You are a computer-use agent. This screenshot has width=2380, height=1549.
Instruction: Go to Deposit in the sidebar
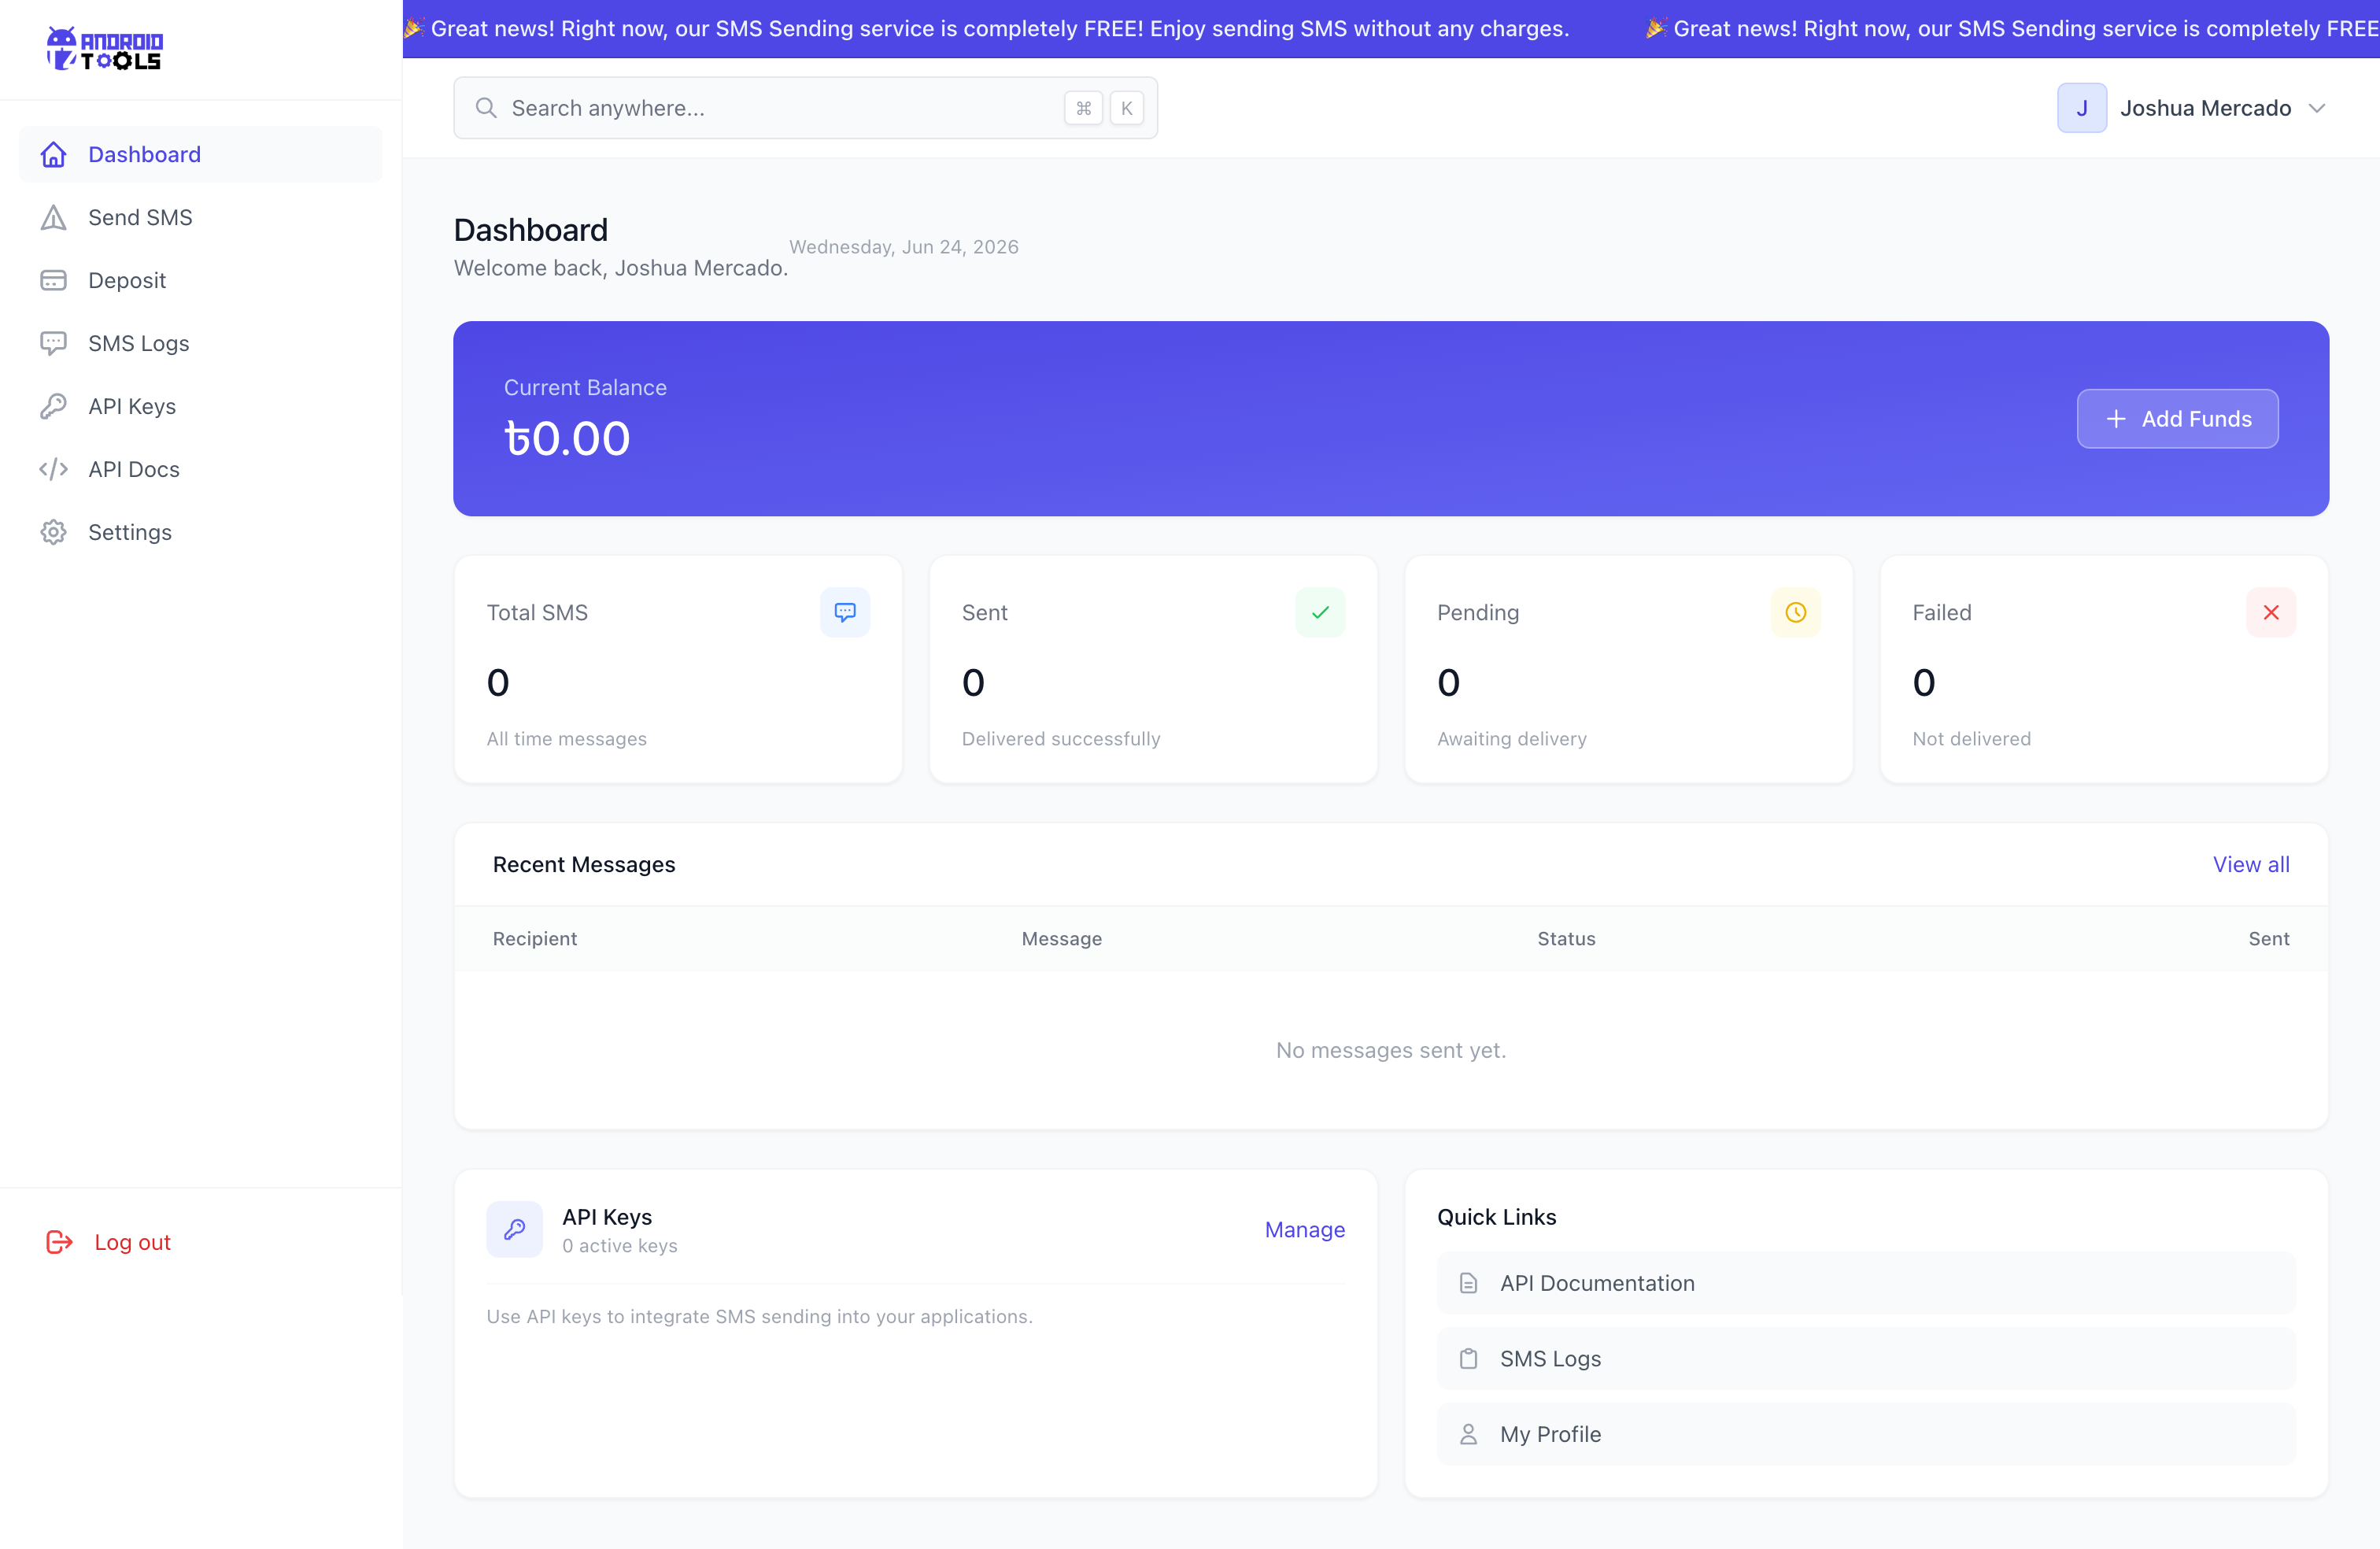pyautogui.click(x=201, y=280)
